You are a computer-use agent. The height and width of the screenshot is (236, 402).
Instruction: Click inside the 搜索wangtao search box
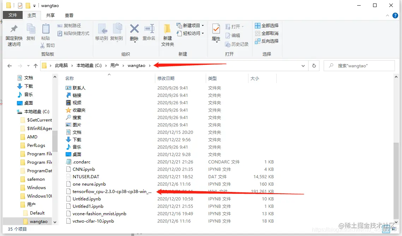coord(359,66)
